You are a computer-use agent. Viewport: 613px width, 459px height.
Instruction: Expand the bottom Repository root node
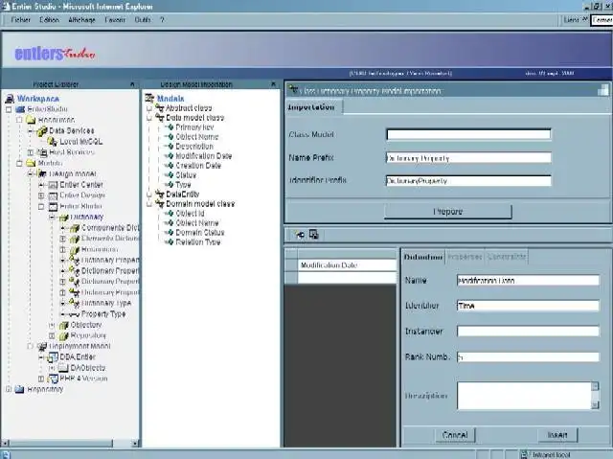pyautogui.click(x=9, y=389)
